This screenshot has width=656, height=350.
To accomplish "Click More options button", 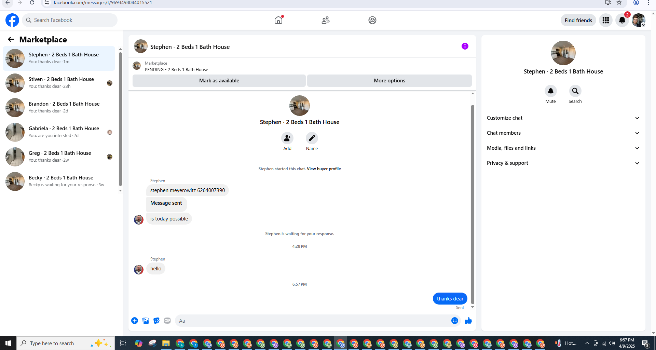I will [x=389, y=81].
